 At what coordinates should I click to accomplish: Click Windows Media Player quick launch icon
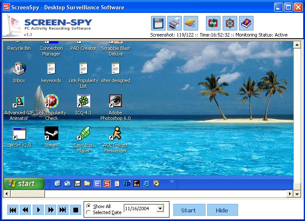pos(157,184)
